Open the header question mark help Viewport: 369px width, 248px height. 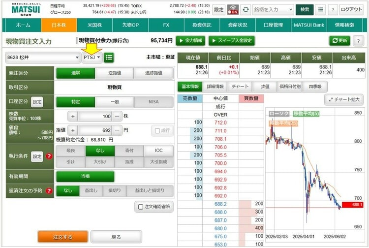click(x=333, y=10)
